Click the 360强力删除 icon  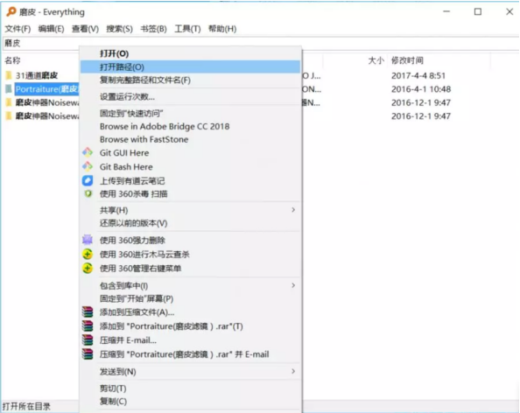(88, 240)
